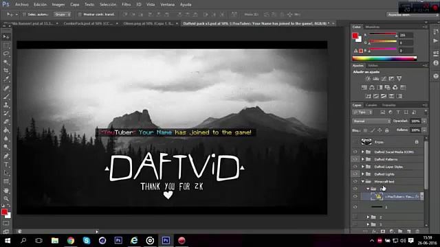Switch to the Canales tab
The width and height of the screenshot is (440, 247).
point(371,105)
